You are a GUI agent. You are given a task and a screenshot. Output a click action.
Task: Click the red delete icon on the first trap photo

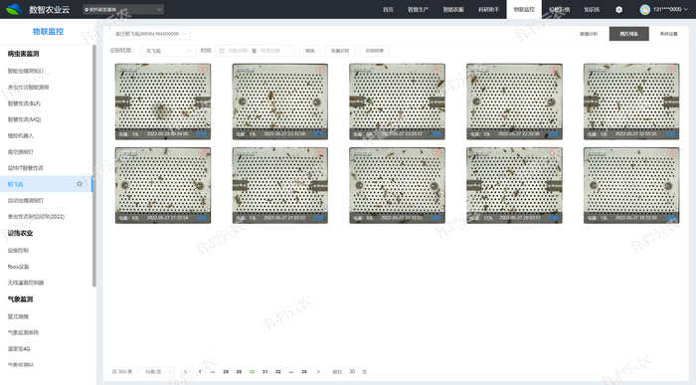[x=203, y=69]
